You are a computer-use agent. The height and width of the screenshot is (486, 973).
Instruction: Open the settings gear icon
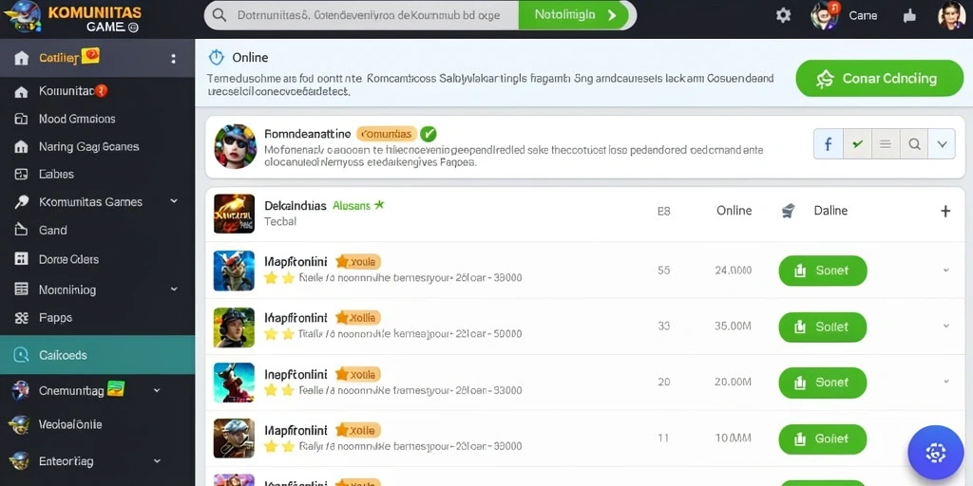[x=783, y=15]
